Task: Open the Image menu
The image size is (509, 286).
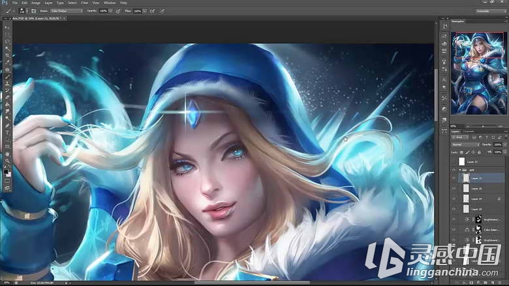Action: 36,3
